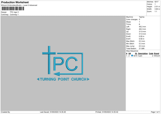The height and width of the screenshot is (114, 161).
Task: Click the Height value 2.51 in
Action: coord(157,6)
